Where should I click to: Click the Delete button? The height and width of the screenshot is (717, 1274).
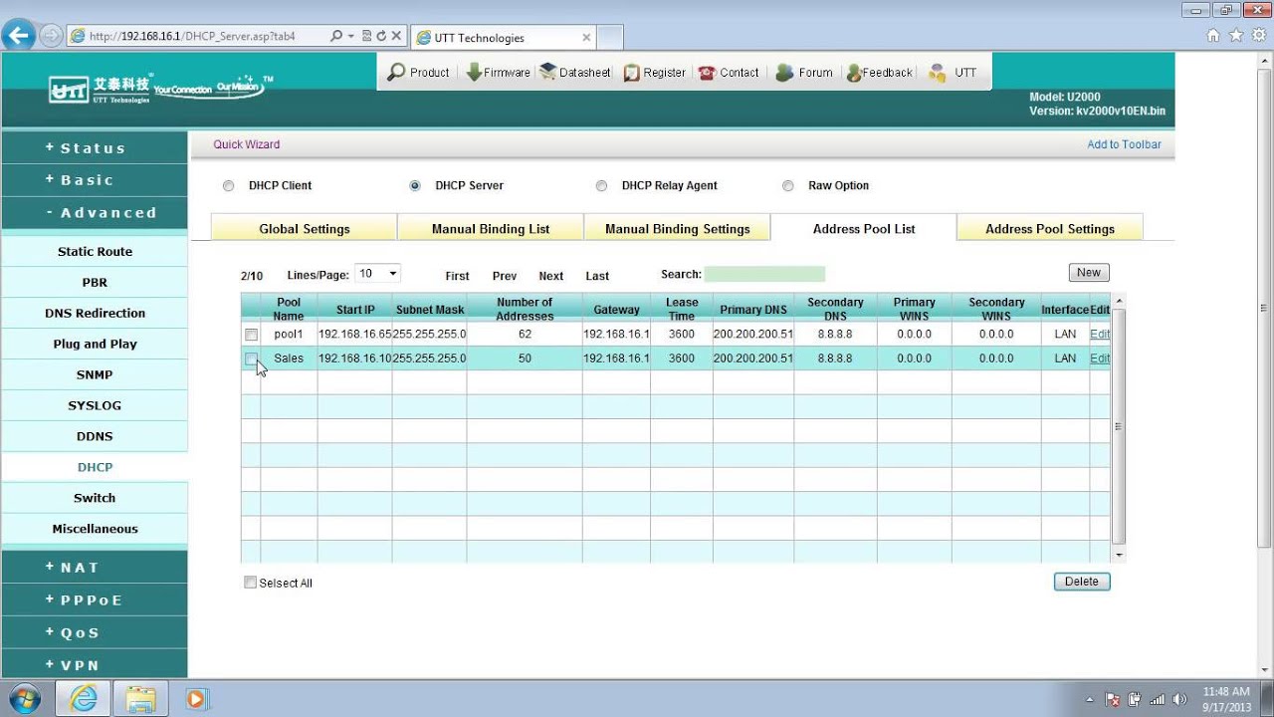[x=1082, y=582]
